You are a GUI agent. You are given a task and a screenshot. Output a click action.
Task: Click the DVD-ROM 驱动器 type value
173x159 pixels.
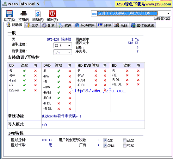coord(59,40)
